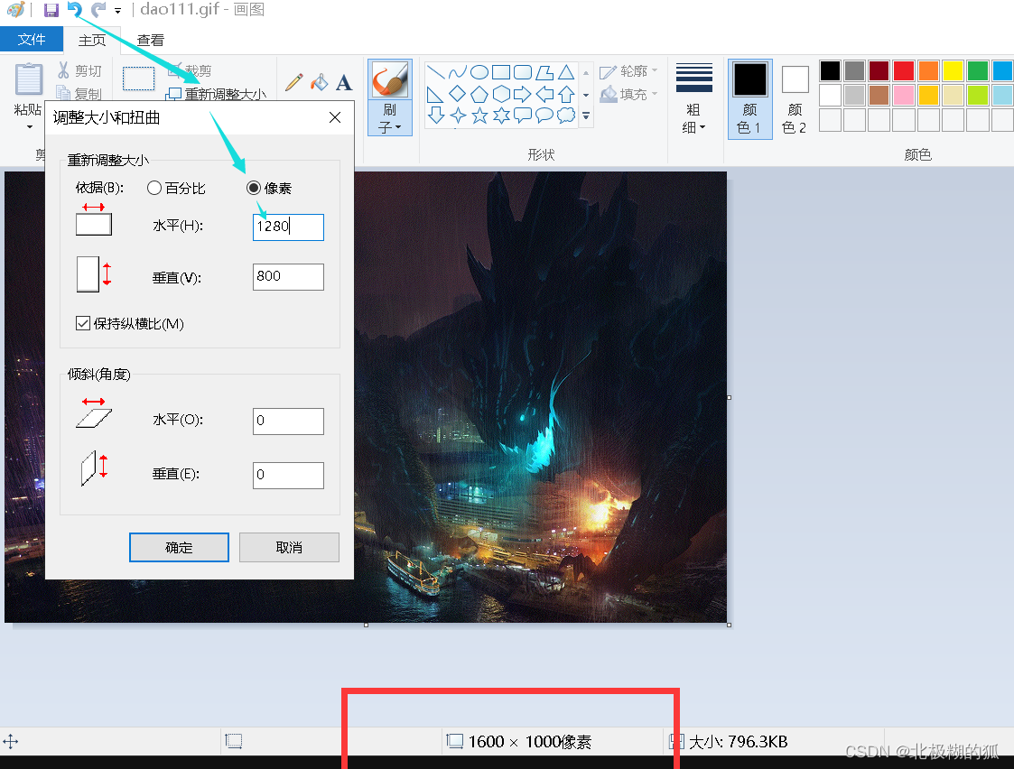Image resolution: width=1014 pixels, height=769 pixels.
Task: Click the 取消 button
Action: [x=289, y=547]
